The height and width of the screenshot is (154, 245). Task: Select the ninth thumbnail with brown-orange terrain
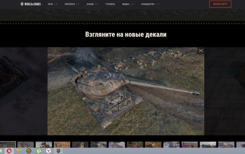click(x=153, y=144)
